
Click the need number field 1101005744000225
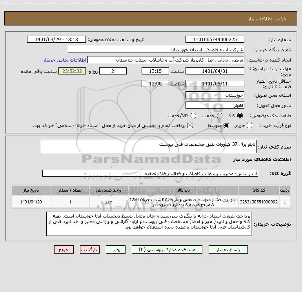tap(215, 40)
